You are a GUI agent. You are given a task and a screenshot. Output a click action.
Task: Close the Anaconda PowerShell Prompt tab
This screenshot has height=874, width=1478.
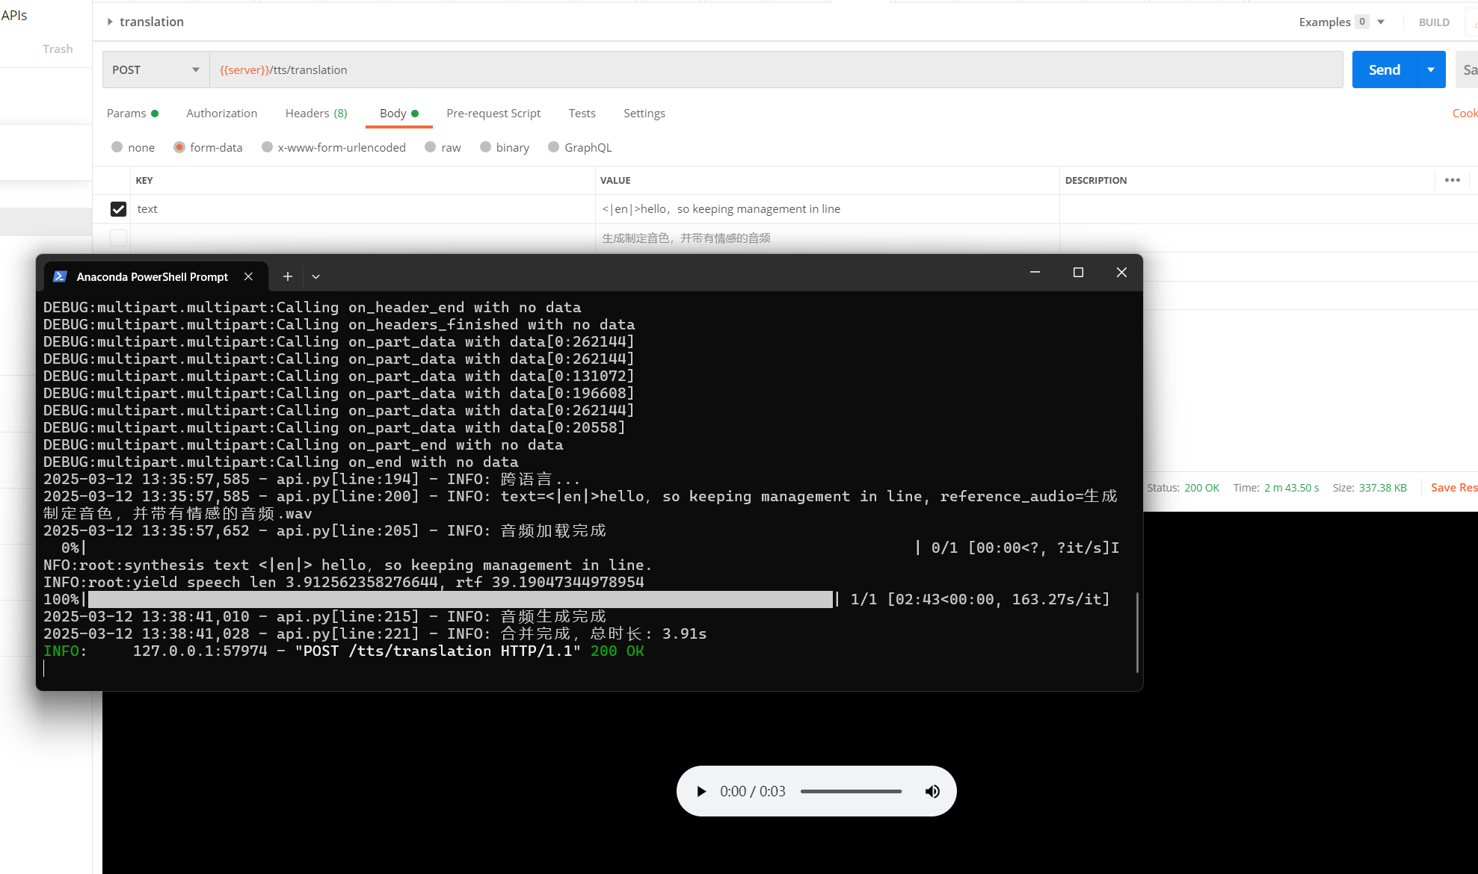pos(248,276)
